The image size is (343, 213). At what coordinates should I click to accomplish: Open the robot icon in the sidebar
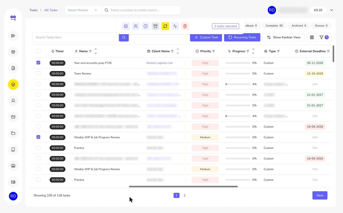(x=13, y=166)
